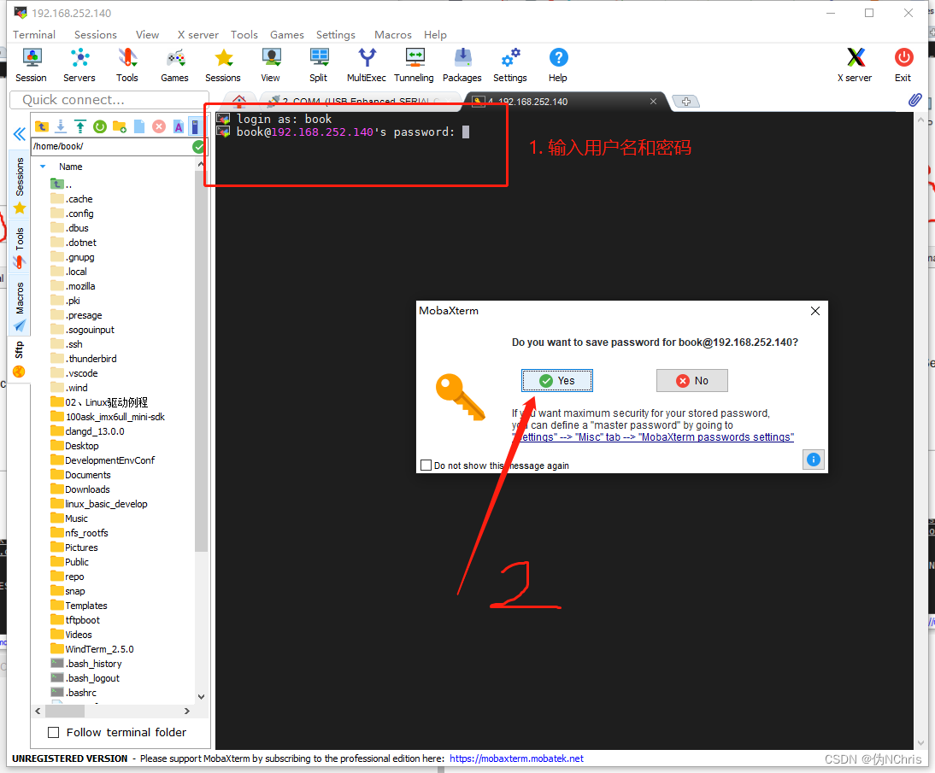Close the 192.168.252.140 tab
Viewport: 935px width, 773px height.
654,102
